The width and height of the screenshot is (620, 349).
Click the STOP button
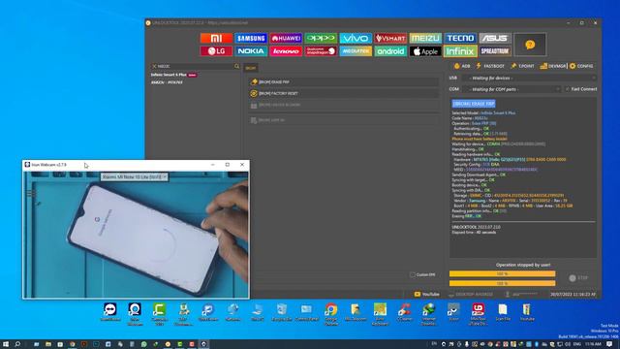point(578,278)
